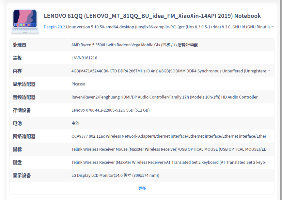The width and height of the screenshot is (282, 200).
Task: Select the LENOVO 81QQ Notebook title
Action: [x=152, y=16]
